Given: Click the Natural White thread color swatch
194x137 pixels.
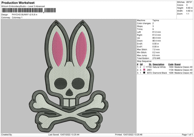Looking at the screenshot, I should click(x=144, y=67).
